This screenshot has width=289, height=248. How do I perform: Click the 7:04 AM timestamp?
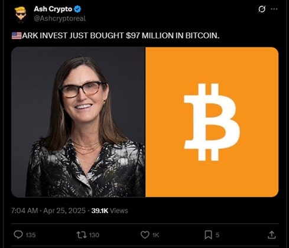tap(24, 211)
